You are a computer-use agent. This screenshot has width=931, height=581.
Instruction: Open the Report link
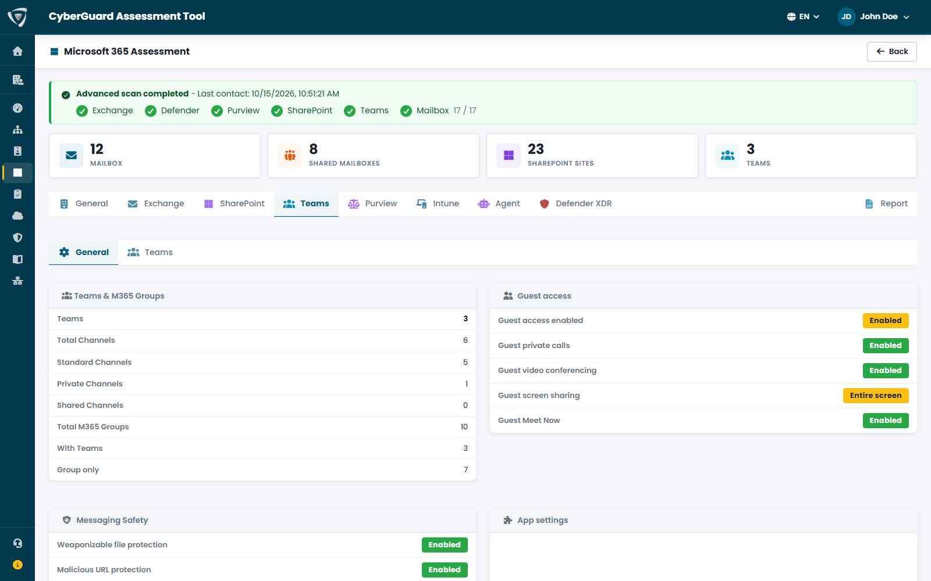[x=887, y=204]
